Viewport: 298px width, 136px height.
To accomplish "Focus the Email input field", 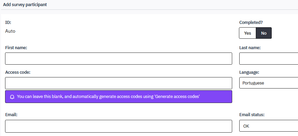I will (x=118, y=126).
